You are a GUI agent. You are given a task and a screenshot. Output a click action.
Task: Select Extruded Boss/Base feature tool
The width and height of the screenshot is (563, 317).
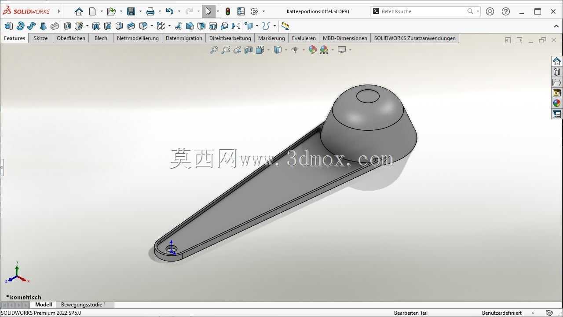tap(9, 26)
